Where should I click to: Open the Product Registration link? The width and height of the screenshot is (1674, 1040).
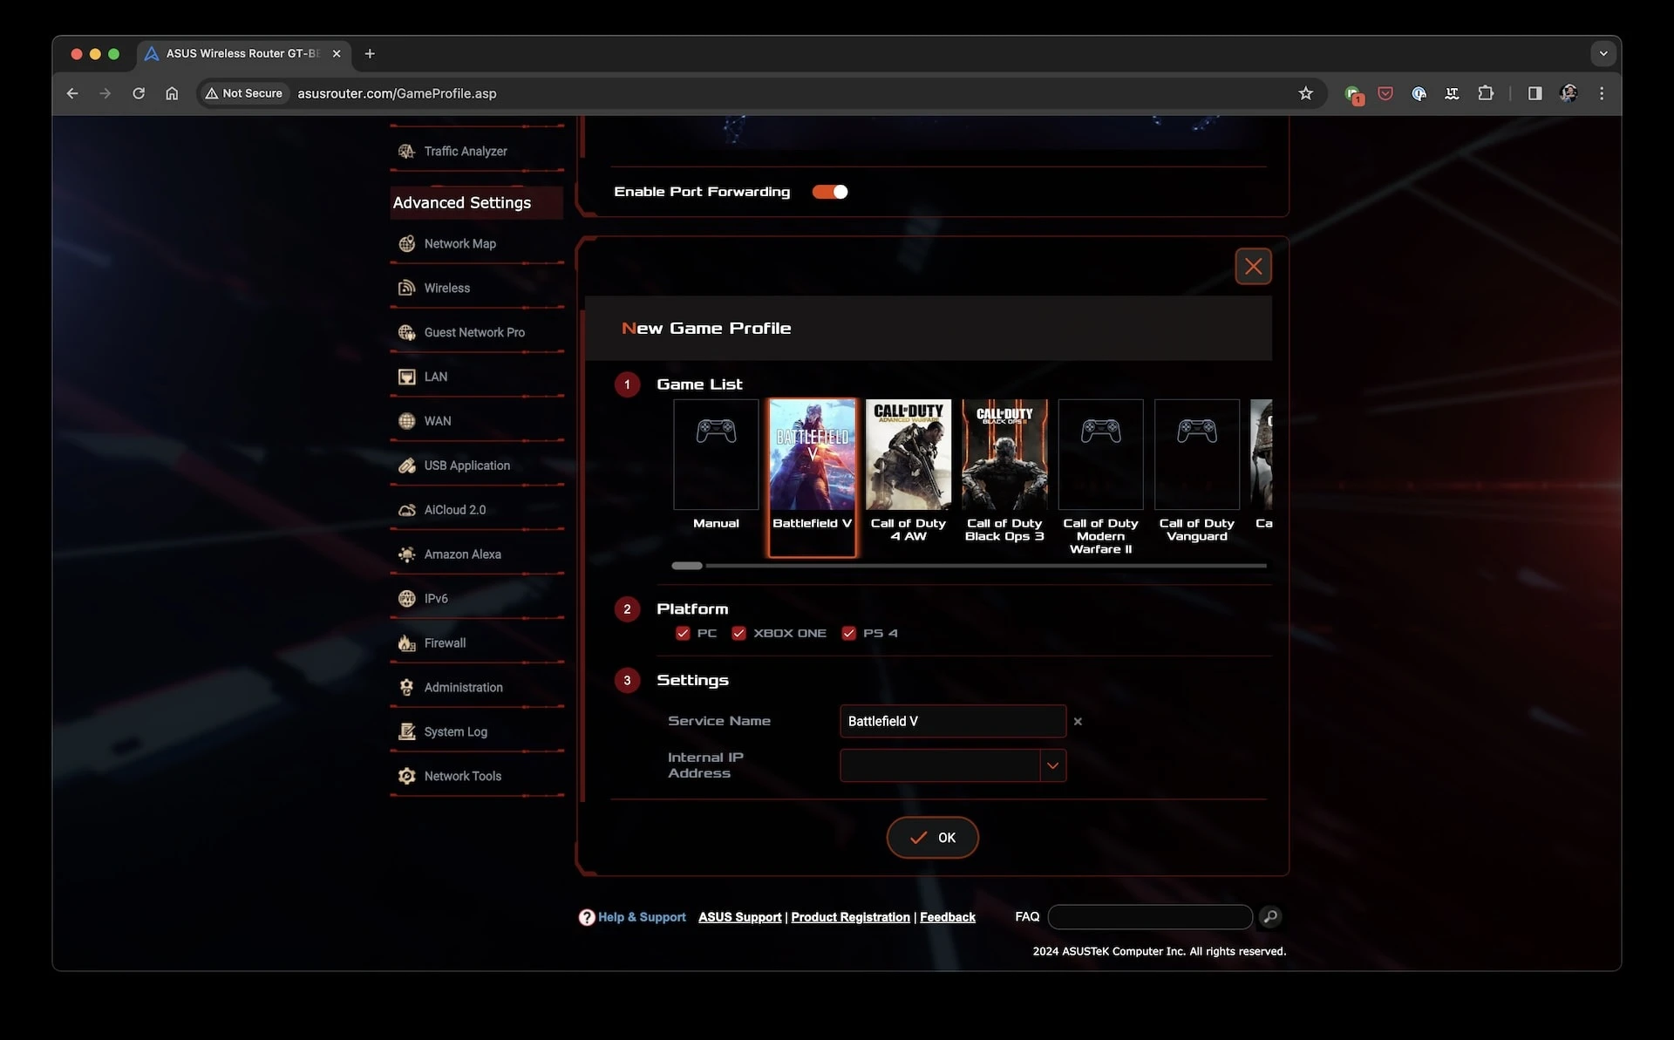[850, 917]
